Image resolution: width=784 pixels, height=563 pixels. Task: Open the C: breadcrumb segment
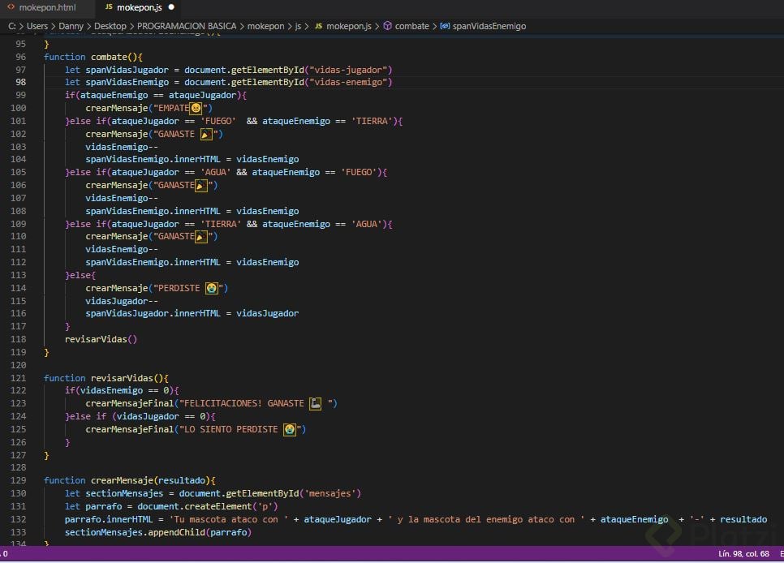point(12,26)
